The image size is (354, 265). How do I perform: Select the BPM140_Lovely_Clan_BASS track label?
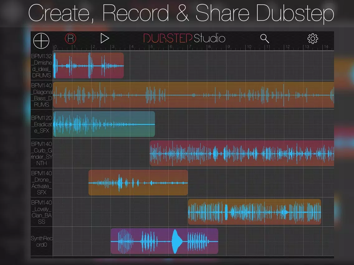click(x=41, y=212)
